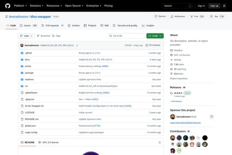This screenshot has width=232, height=155.
Task: Open the README.md file
Action: coord(32,119)
